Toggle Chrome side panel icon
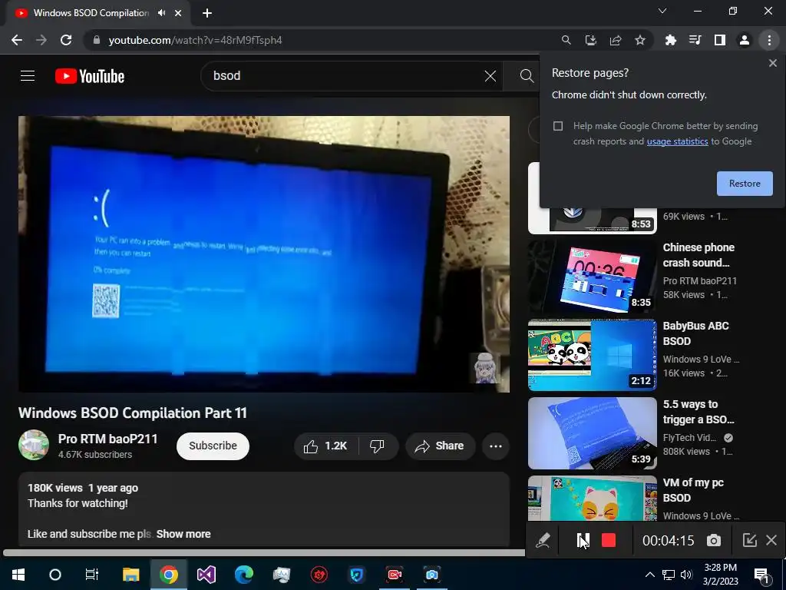Image resolution: width=786 pixels, height=590 pixels. (720, 40)
